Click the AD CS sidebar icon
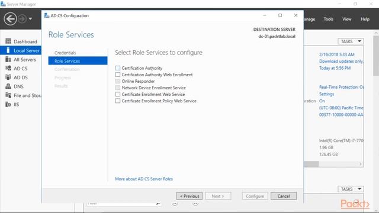379x213 pixels. [x=8, y=69]
